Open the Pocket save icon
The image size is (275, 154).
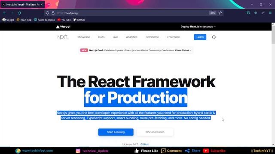248,13
